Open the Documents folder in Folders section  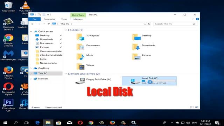tap(88, 47)
